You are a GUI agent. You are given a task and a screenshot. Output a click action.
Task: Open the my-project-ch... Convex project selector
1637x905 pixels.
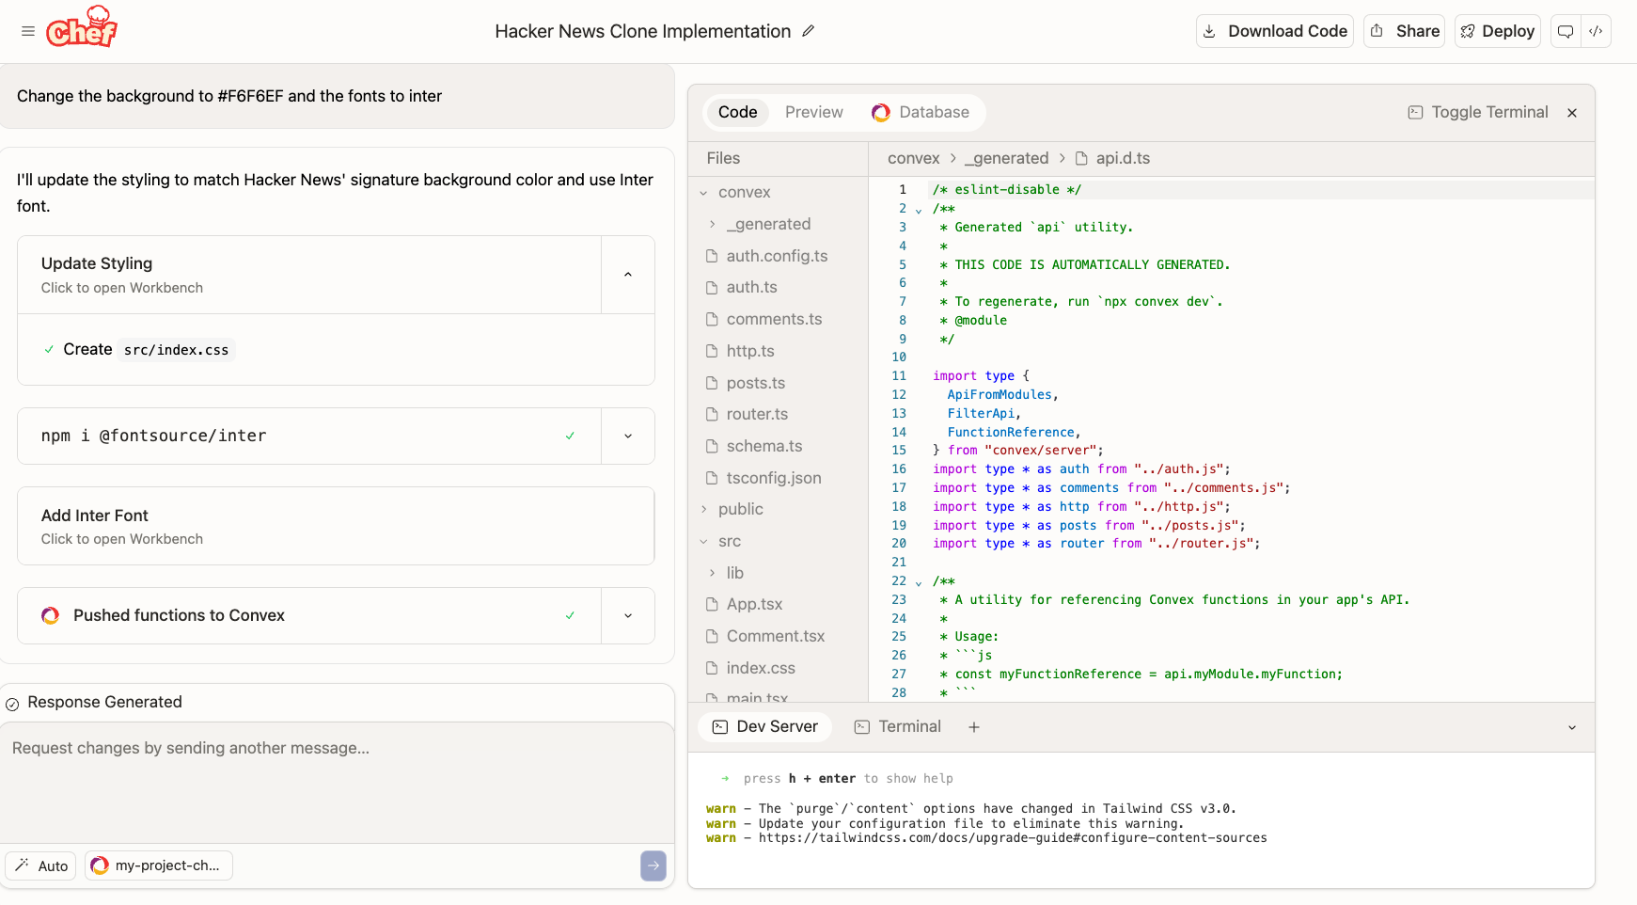159,865
